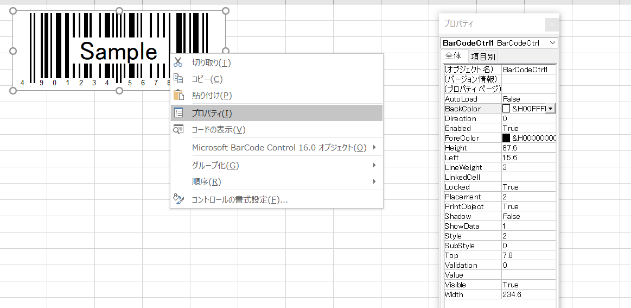Click the Width value 234.6
Screen dimensions: 631x308
(528, 295)
